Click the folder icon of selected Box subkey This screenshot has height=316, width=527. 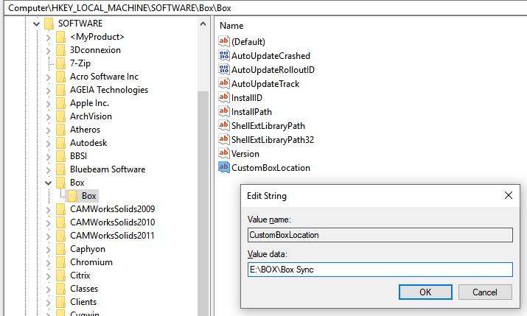[72, 196]
